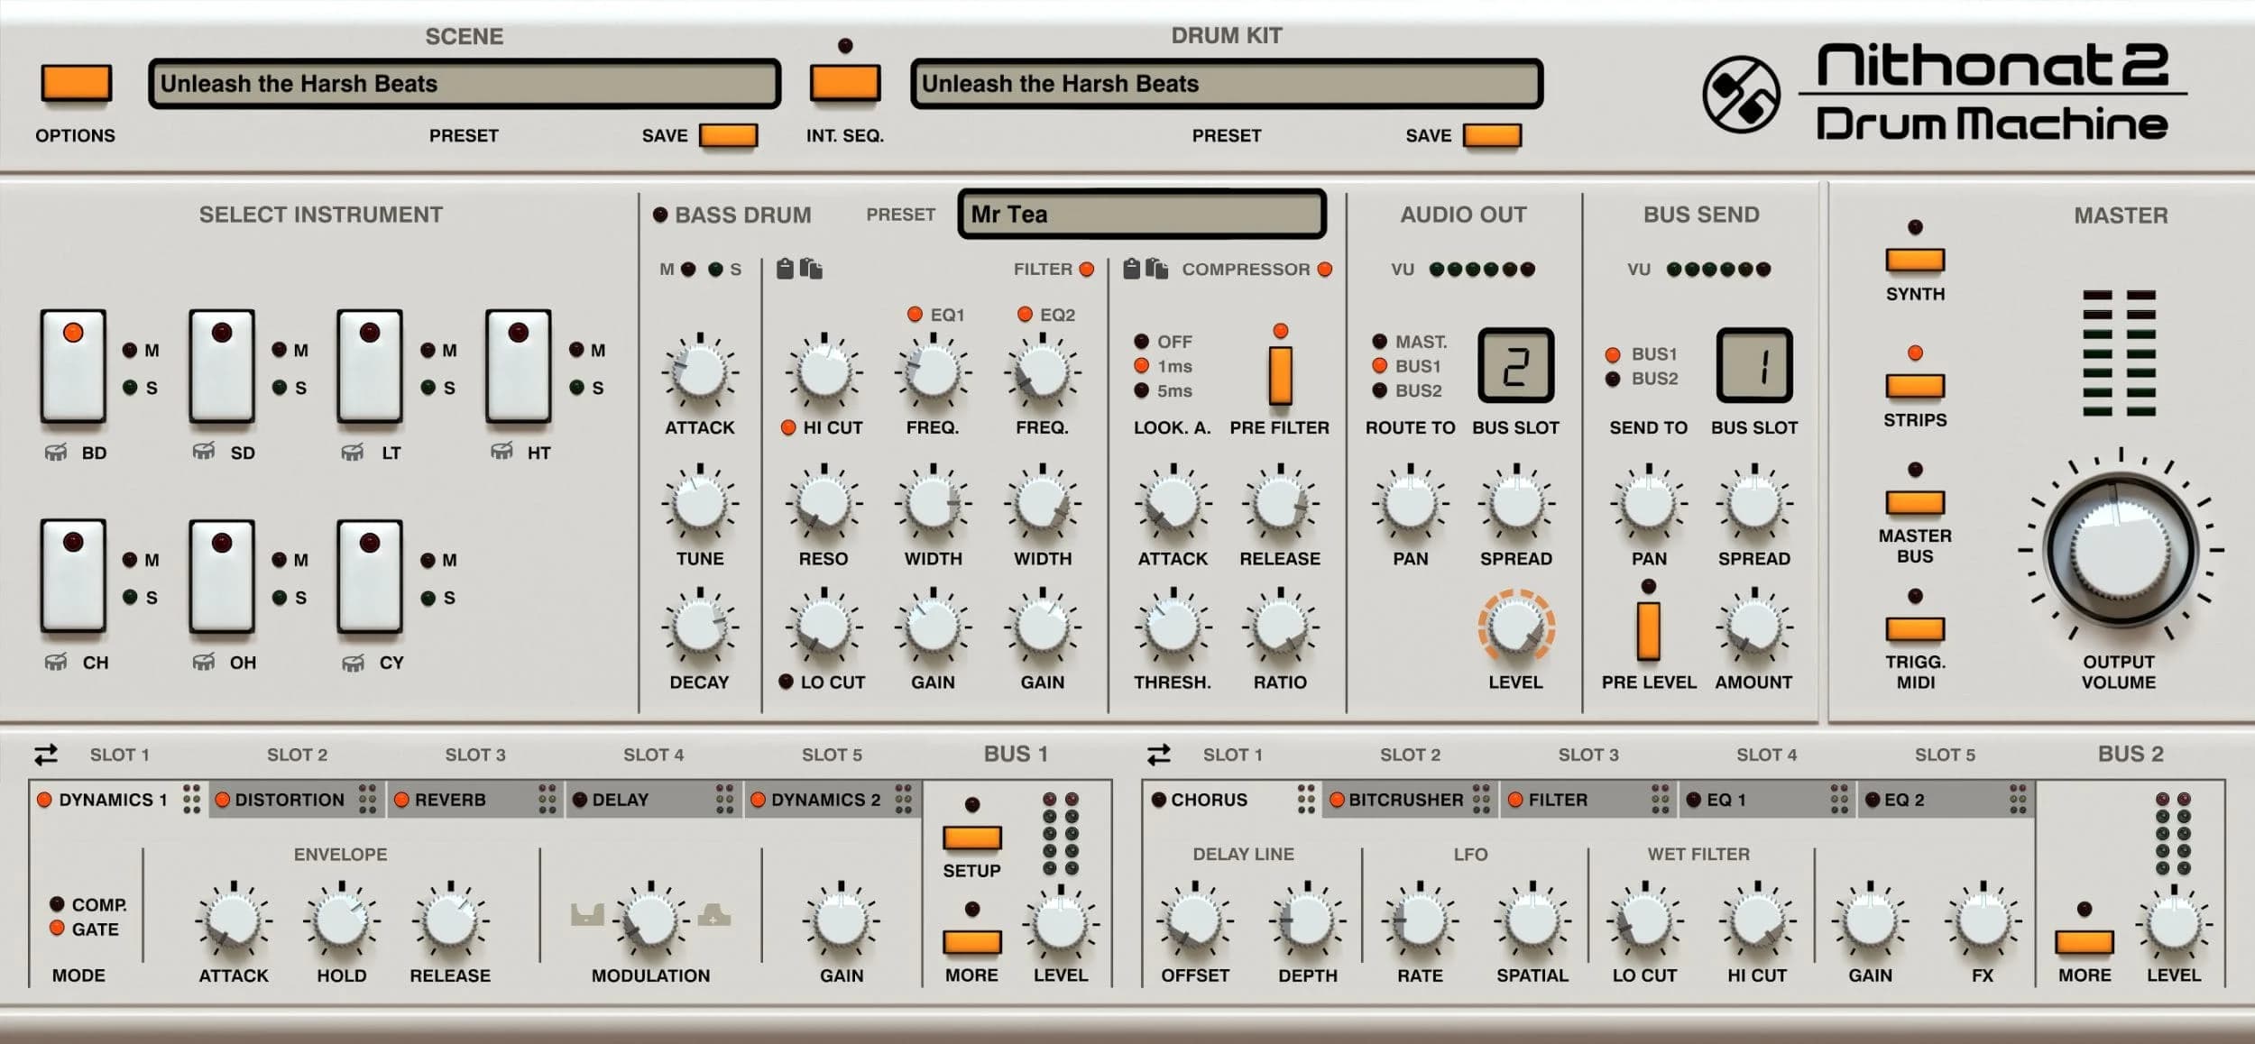The image size is (2255, 1044).
Task: Select the 5ms look-ahead option
Action: click(x=1142, y=390)
